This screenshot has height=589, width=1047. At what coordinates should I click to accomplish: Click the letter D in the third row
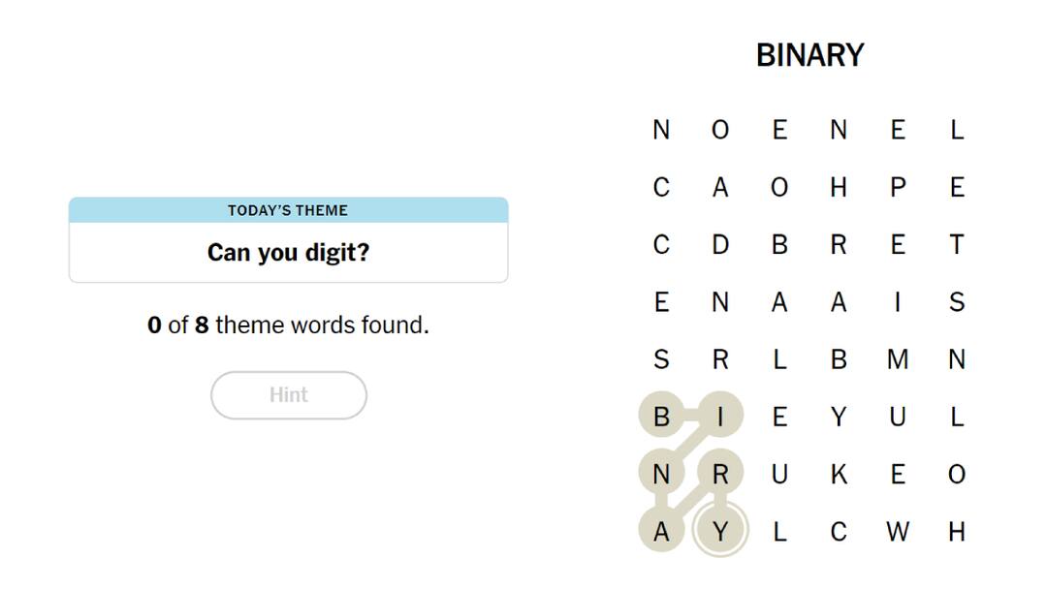(x=720, y=245)
